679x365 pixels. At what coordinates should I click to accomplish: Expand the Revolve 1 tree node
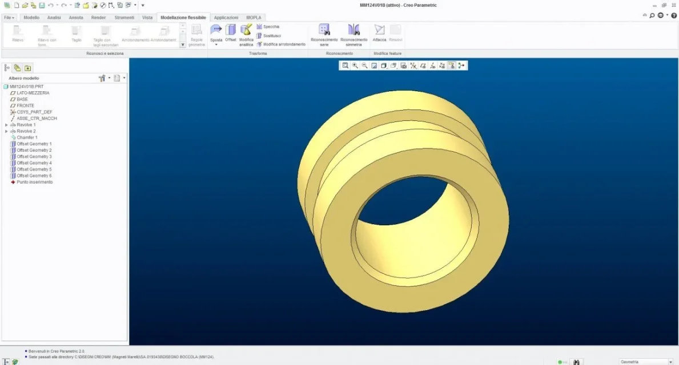click(x=6, y=125)
